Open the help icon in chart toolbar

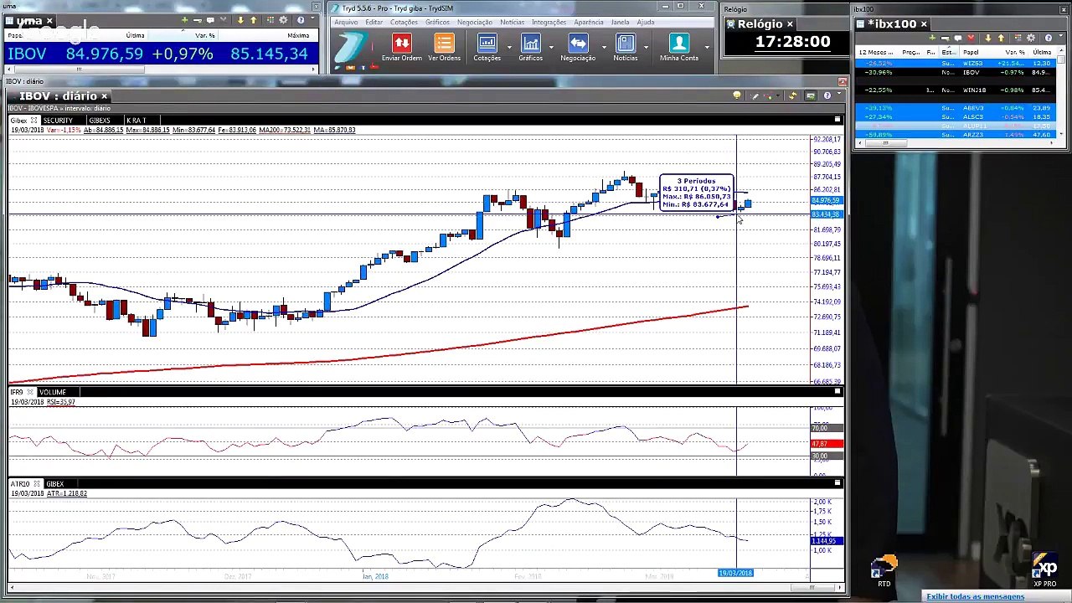tap(827, 96)
